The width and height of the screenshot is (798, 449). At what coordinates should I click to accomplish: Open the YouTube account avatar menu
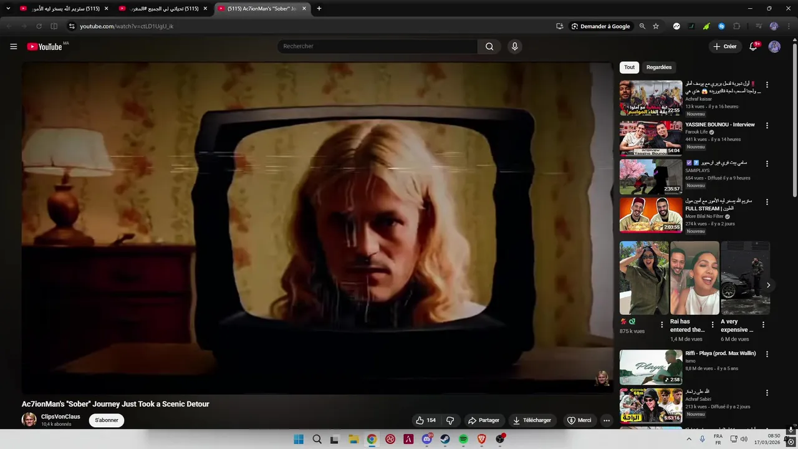(774, 47)
